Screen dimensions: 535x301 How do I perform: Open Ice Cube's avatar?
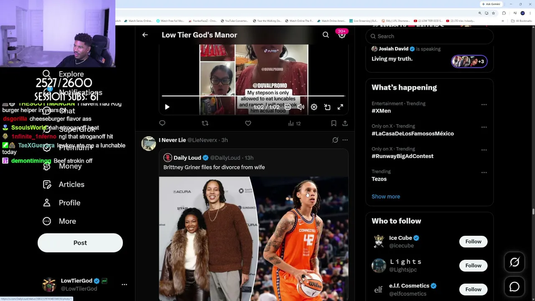coord(379,242)
